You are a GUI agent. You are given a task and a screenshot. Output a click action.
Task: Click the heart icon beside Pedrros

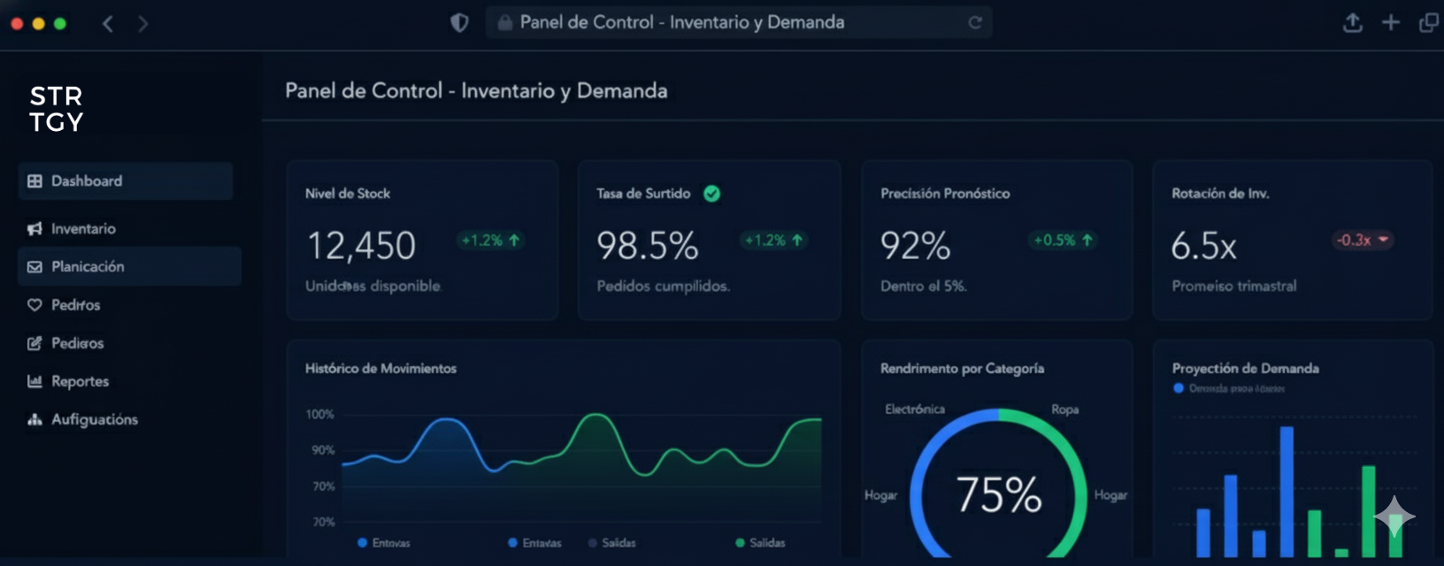click(35, 305)
